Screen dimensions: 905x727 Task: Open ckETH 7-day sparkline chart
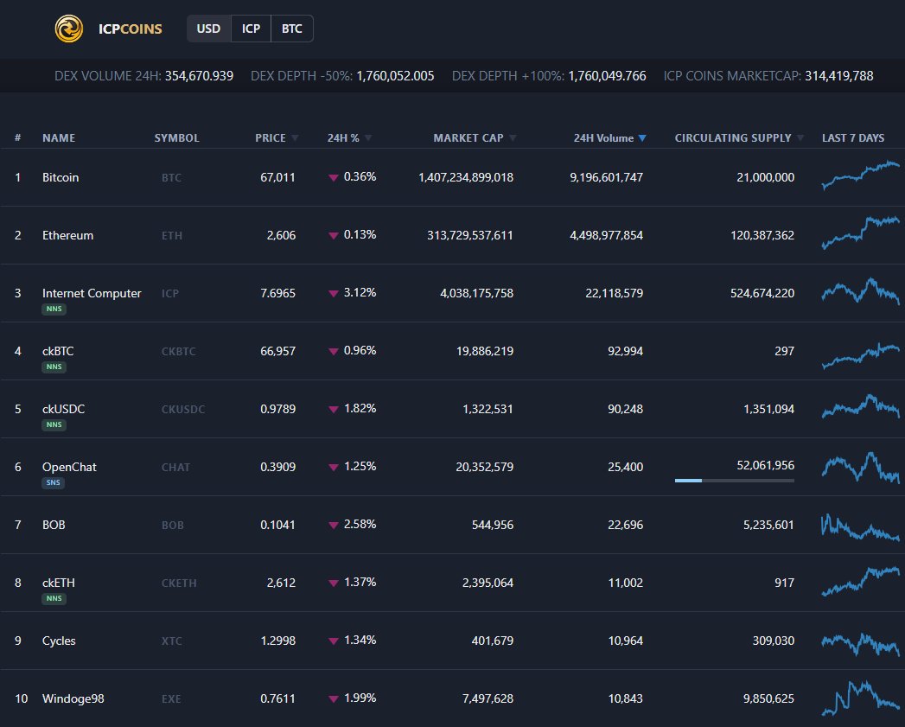[860, 581]
